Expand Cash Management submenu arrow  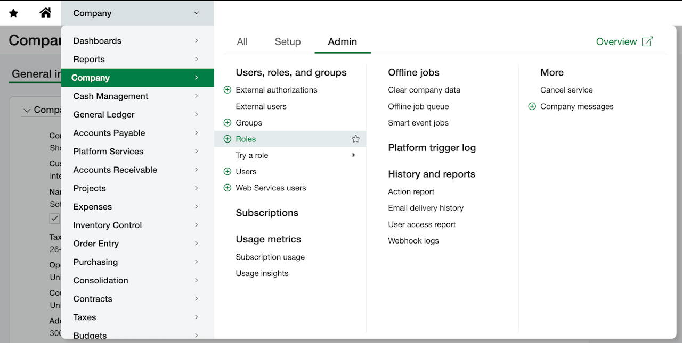coord(197,96)
